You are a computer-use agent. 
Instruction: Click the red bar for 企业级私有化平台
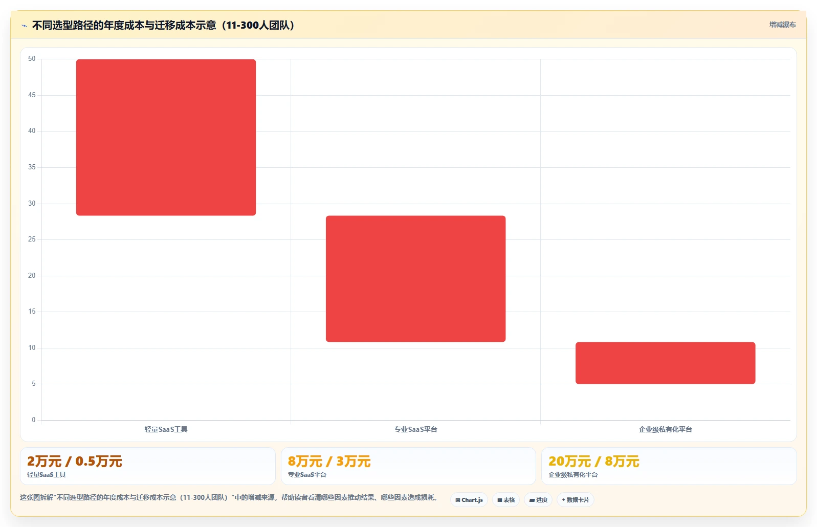(x=665, y=363)
